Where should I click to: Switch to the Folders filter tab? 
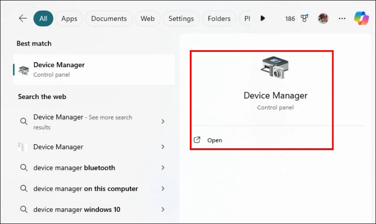219,18
